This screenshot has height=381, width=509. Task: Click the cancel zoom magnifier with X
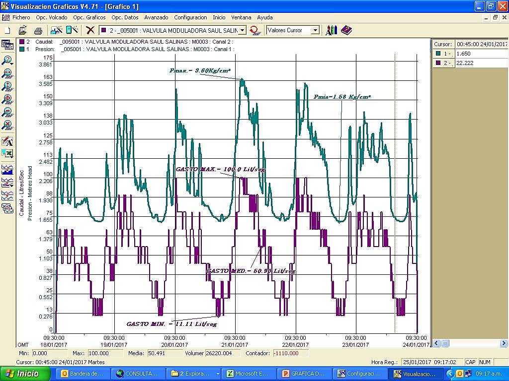7,125
